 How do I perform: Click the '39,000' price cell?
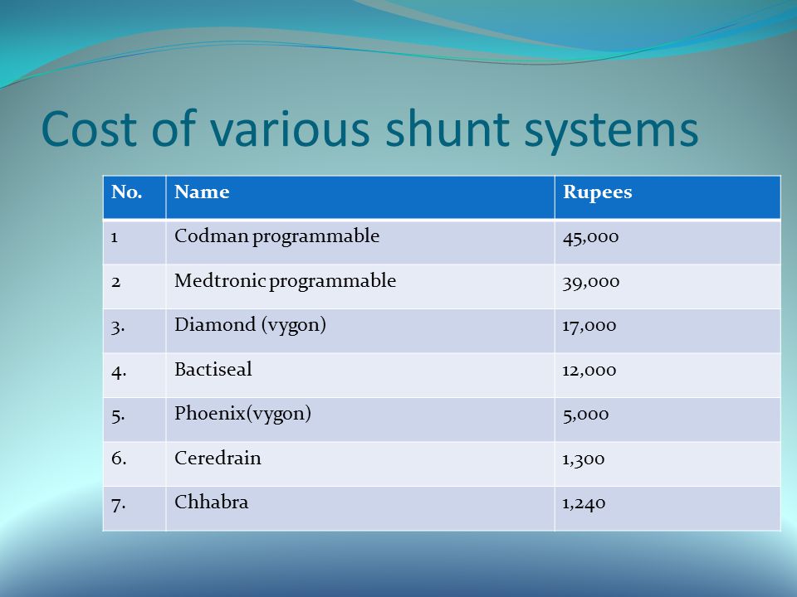pos(667,286)
